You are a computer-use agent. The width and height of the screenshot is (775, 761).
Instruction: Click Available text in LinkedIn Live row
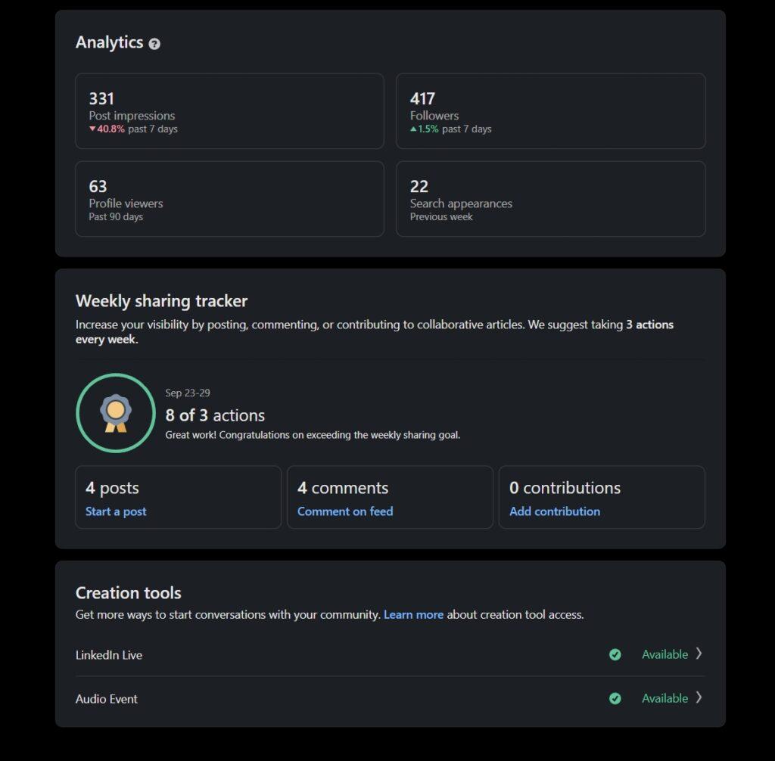tap(665, 654)
